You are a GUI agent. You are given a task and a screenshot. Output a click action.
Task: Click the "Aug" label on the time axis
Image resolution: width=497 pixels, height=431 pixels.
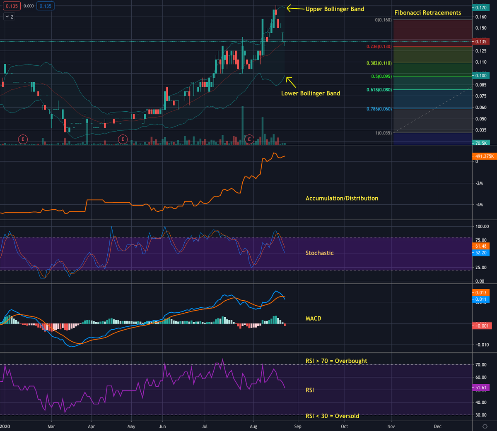click(253, 426)
